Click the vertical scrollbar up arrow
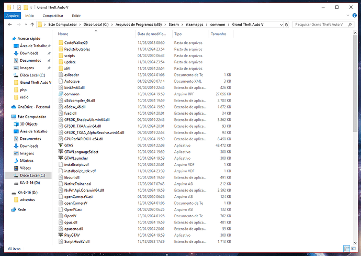Viewport: 361px width, 256px height. pos(355,33)
